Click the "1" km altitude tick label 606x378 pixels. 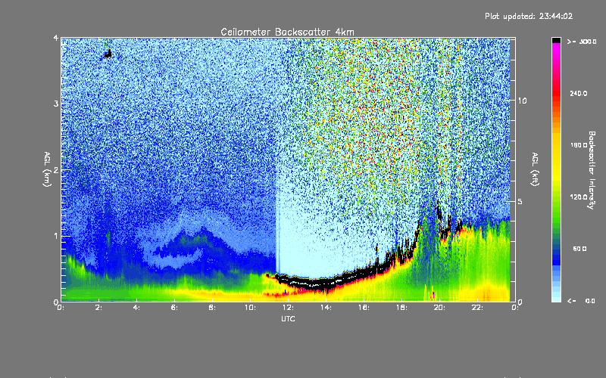coord(56,236)
